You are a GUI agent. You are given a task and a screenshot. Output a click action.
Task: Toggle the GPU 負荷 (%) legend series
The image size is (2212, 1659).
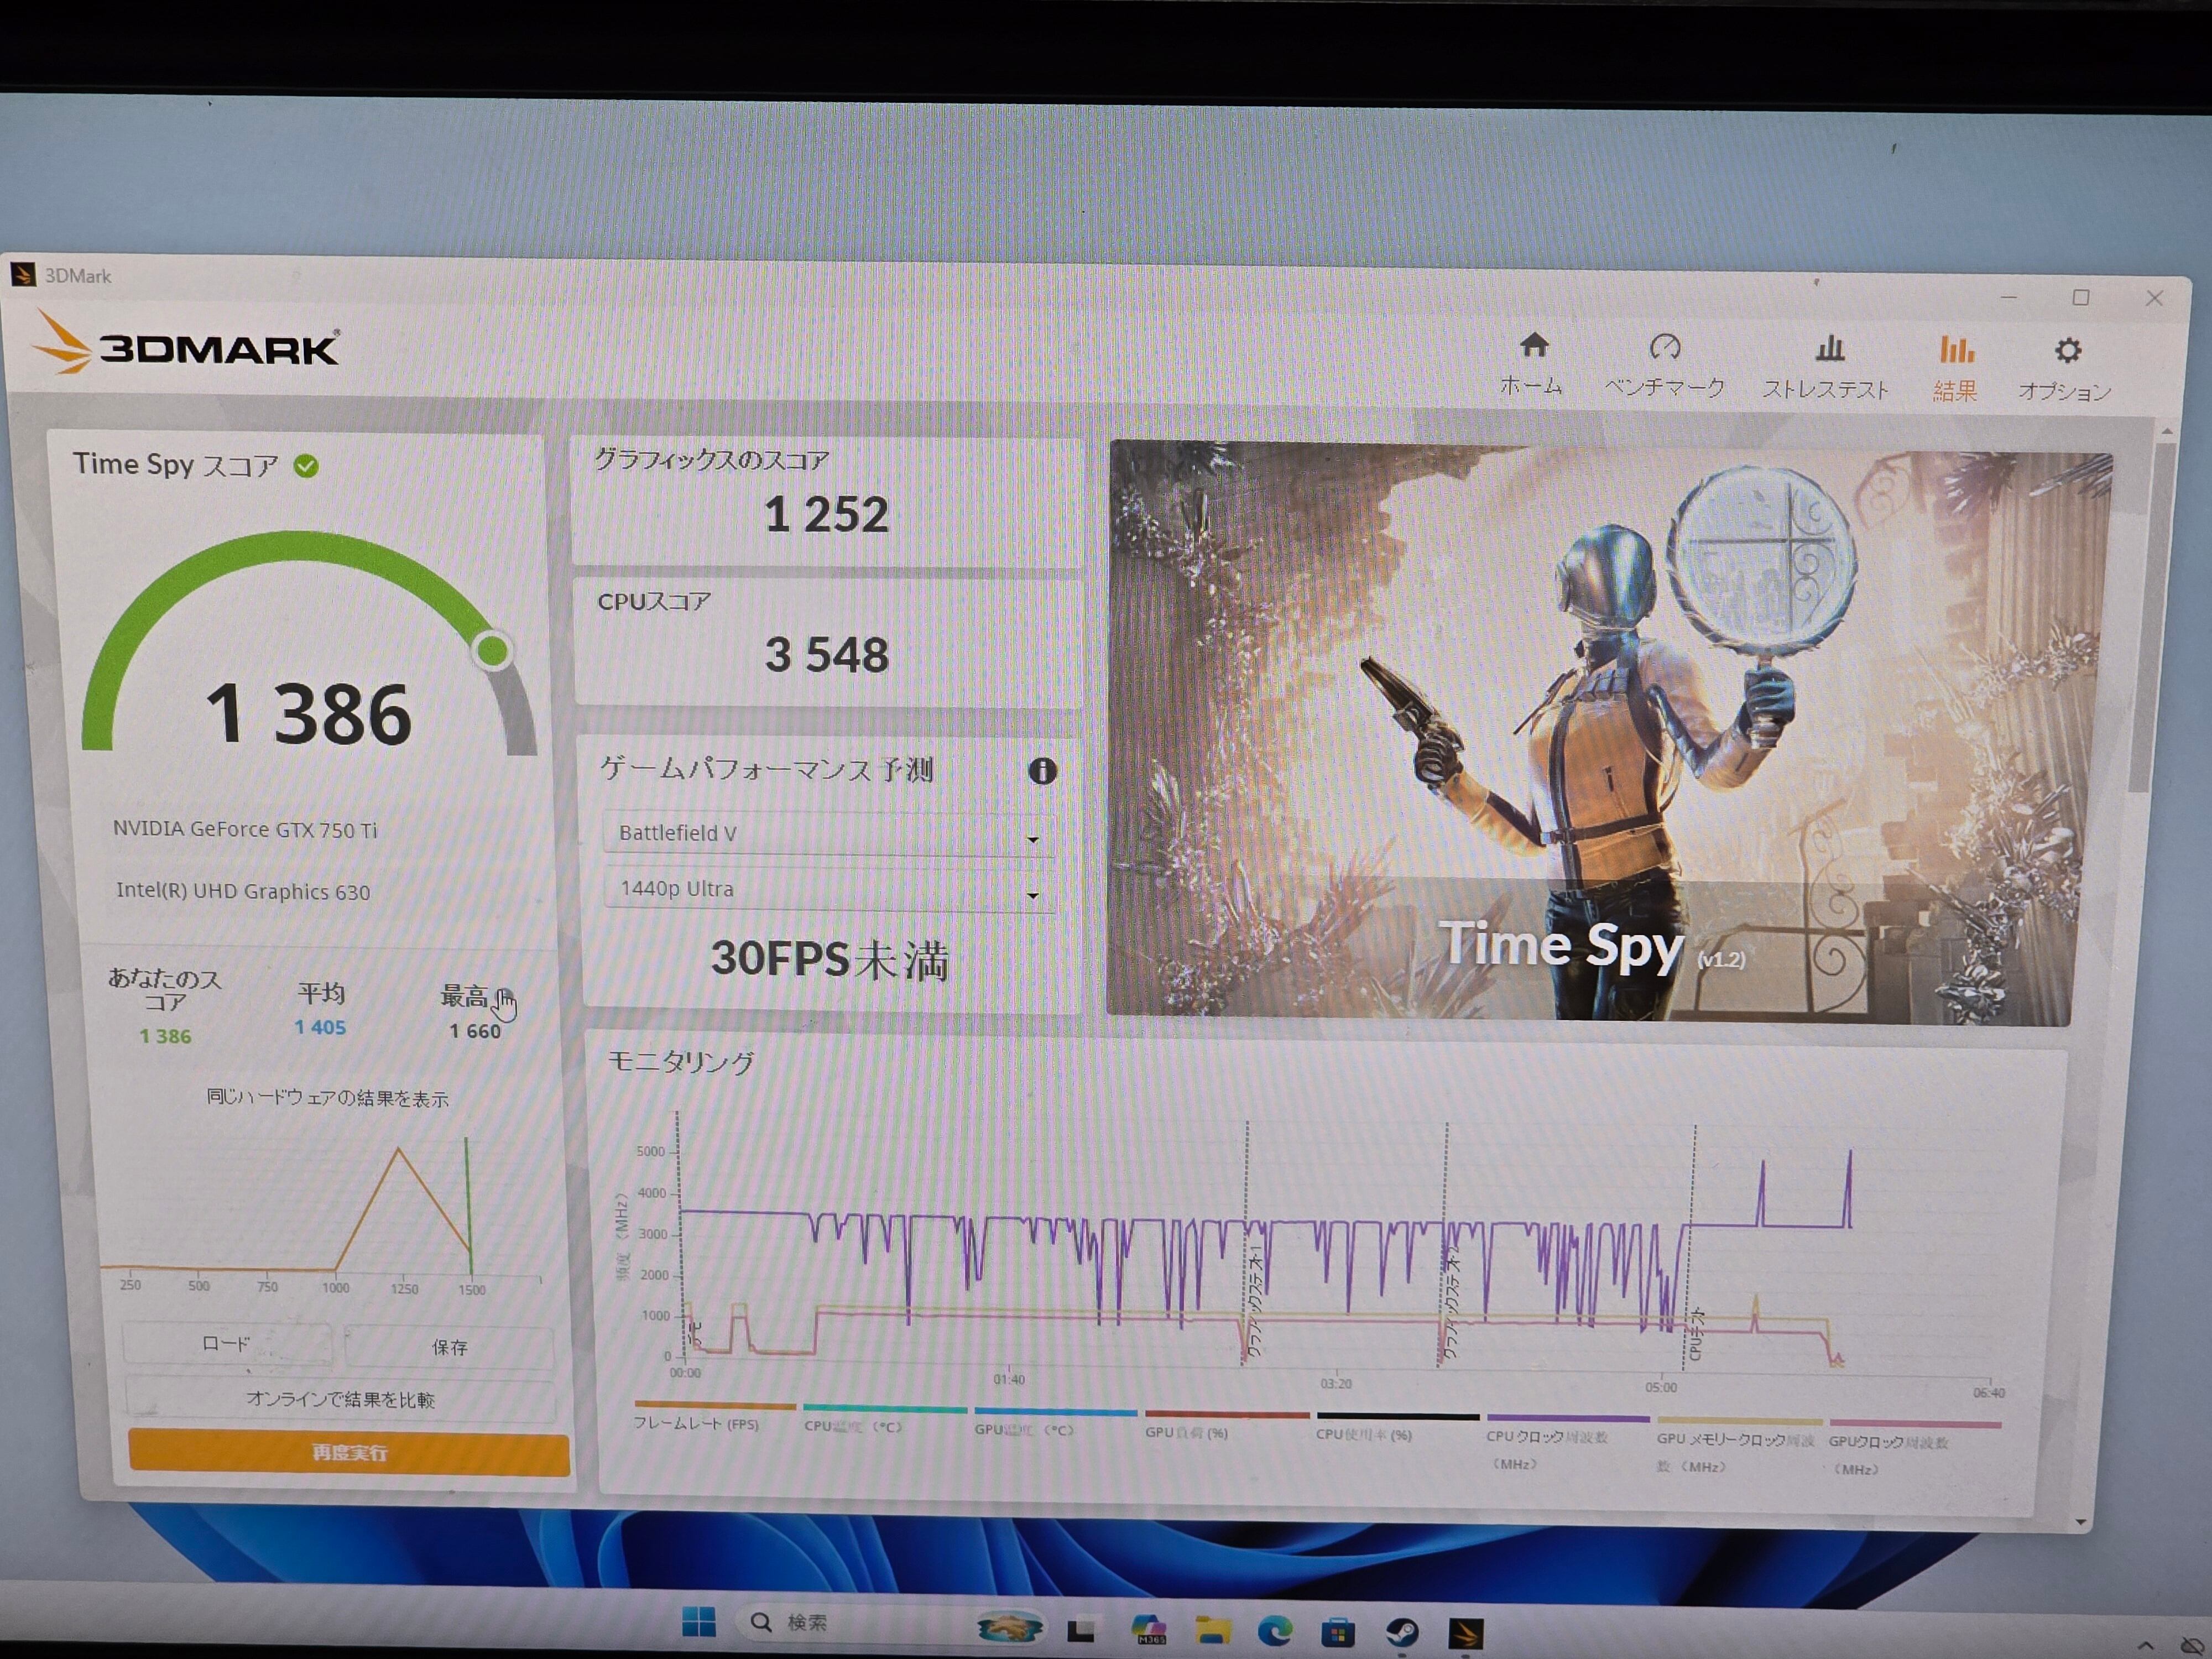pos(1186,1432)
